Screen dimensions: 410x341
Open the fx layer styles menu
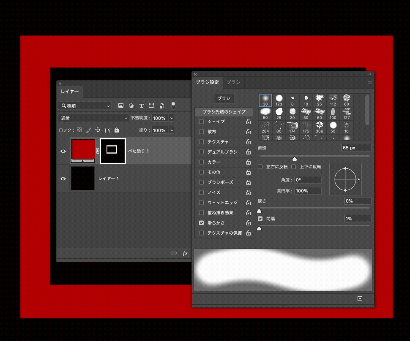(186, 253)
